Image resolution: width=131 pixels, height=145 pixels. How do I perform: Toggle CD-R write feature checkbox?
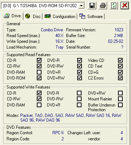pyautogui.click(x=39, y=93)
